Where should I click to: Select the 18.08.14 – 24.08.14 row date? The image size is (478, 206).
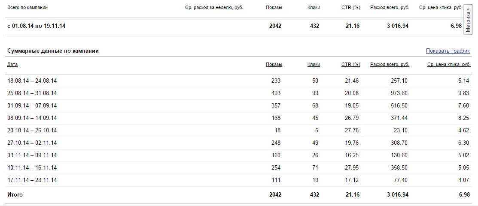pyautogui.click(x=32, y=81)
